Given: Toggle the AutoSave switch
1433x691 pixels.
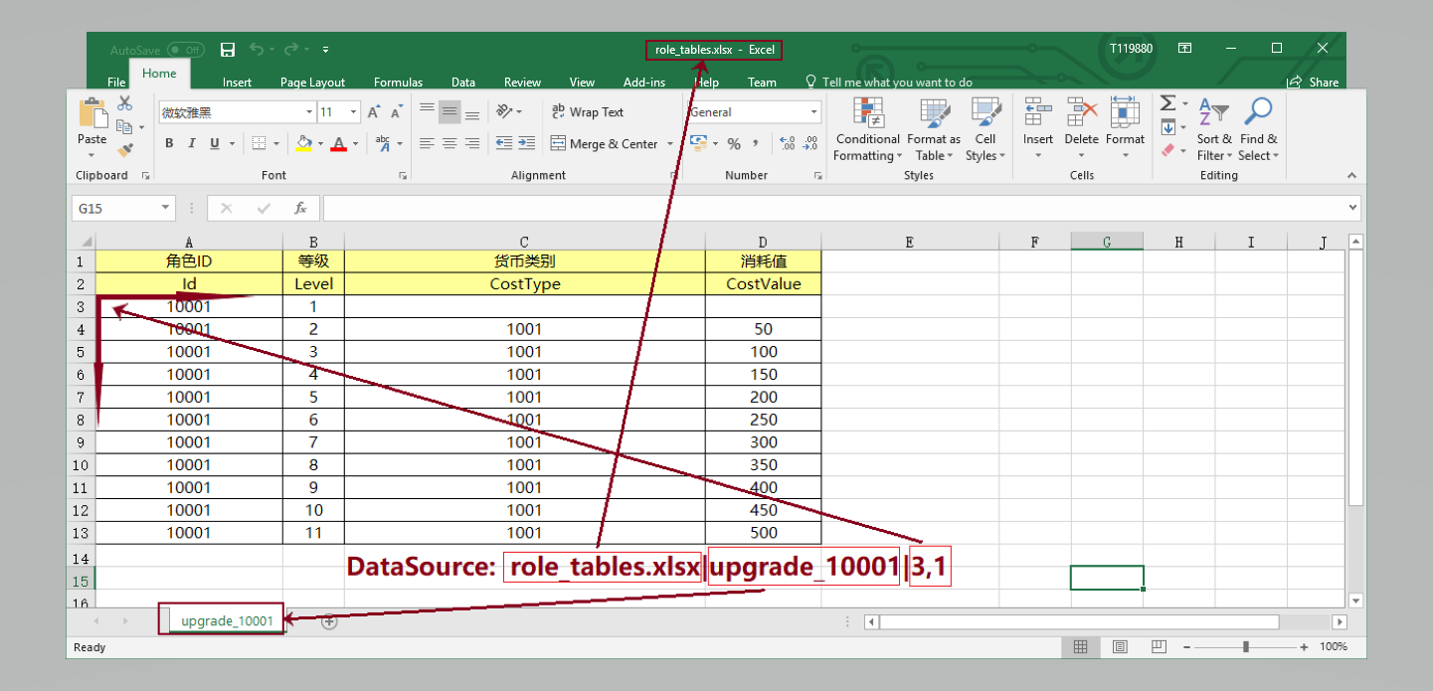Looking at the screenshot, I should click(185, 50).
